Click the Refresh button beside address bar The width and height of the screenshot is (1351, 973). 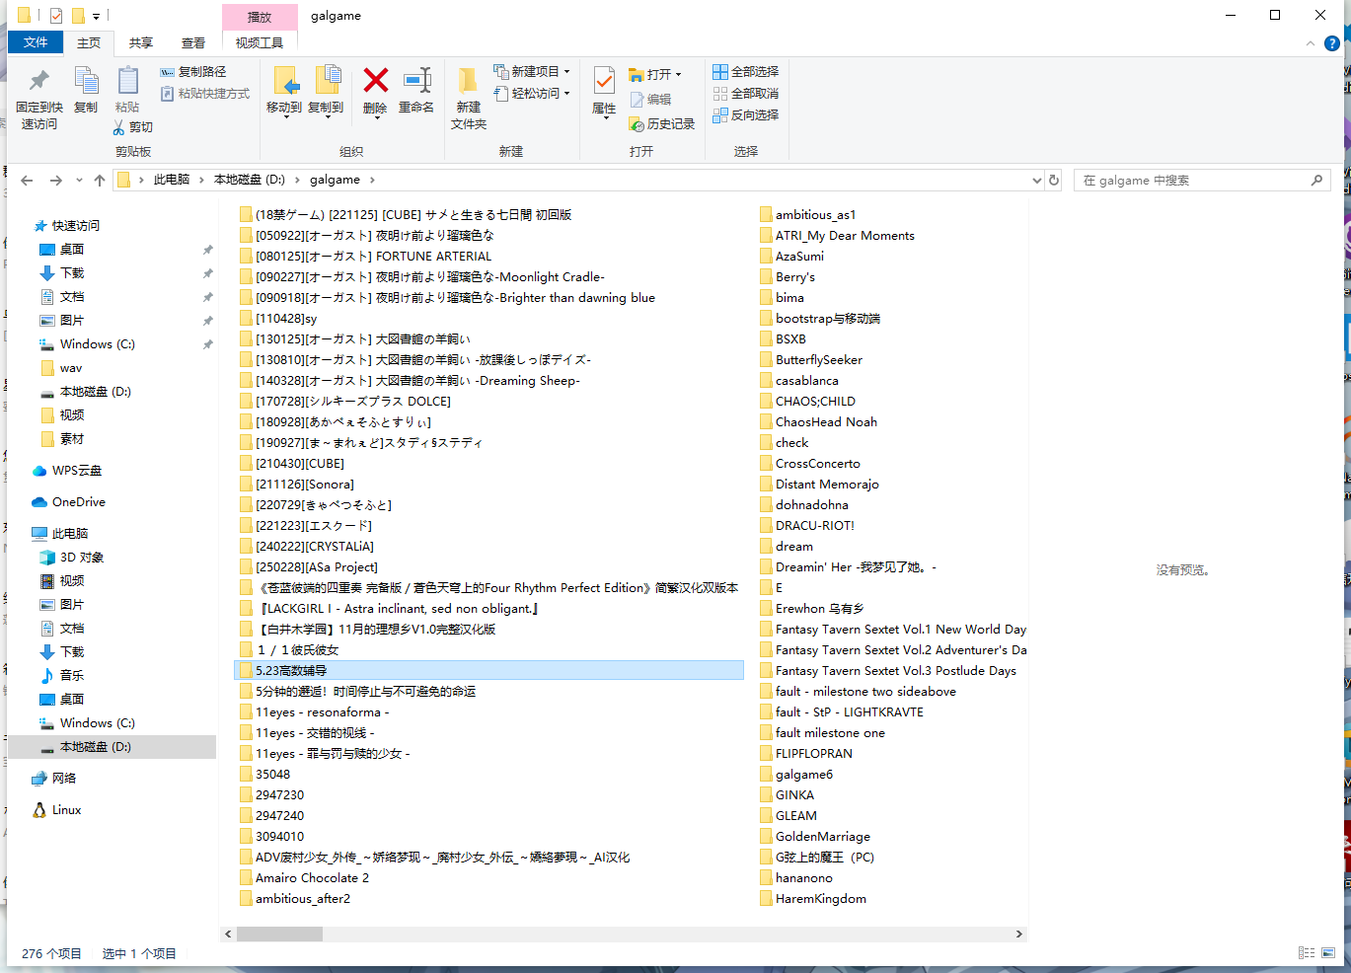tap(1054, 181)
